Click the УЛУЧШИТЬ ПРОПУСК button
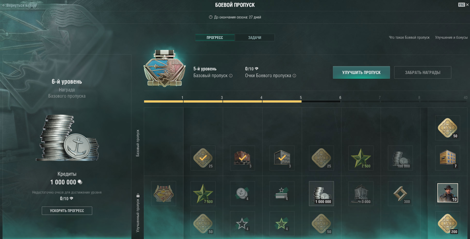Screen dimensions: 470x239 pos(361,72)
